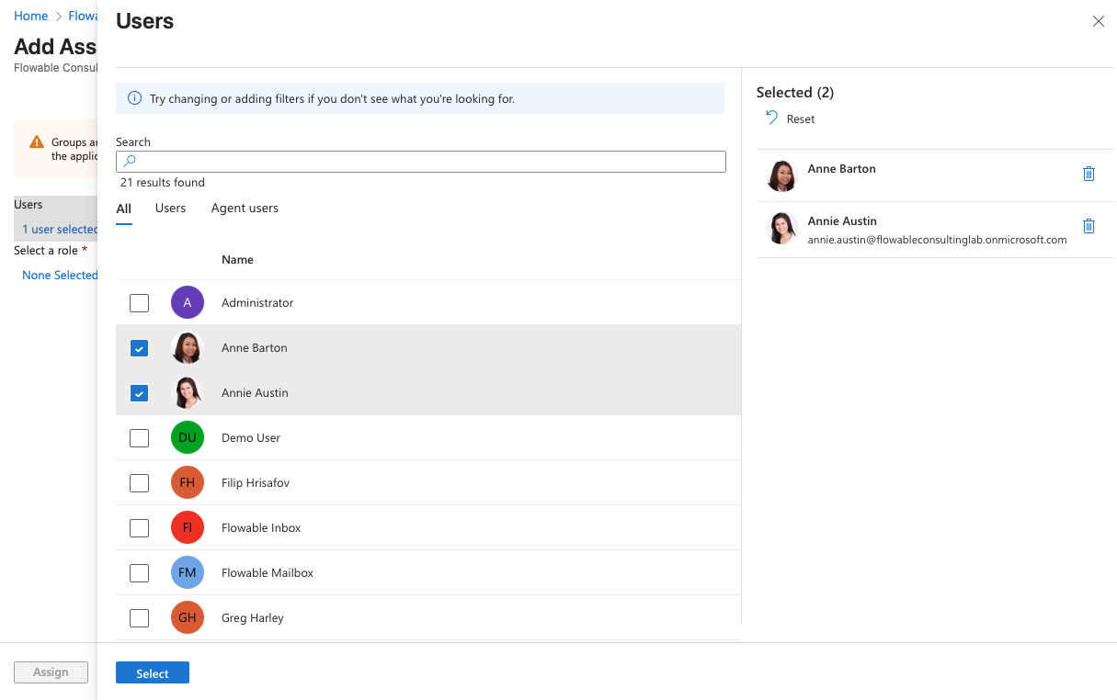Open the Users filter tab

170,209
